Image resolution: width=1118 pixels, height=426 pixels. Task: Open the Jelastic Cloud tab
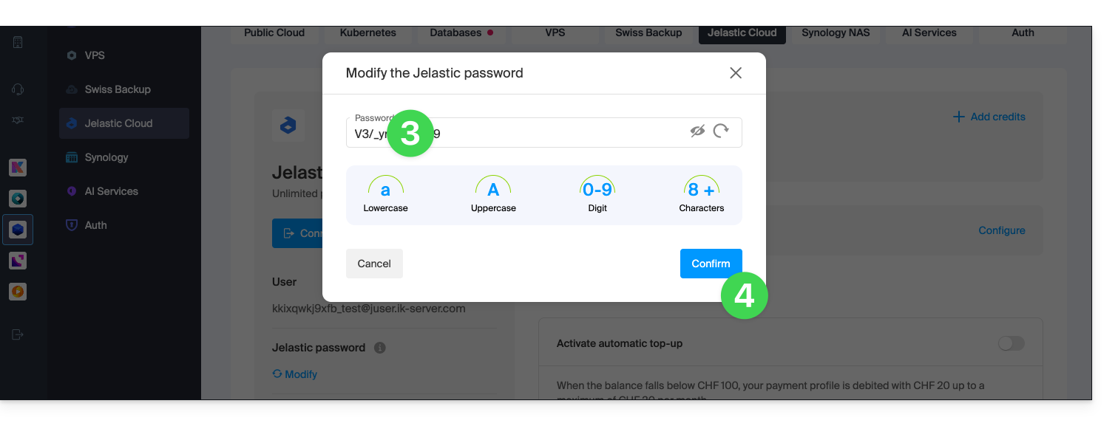742,33
